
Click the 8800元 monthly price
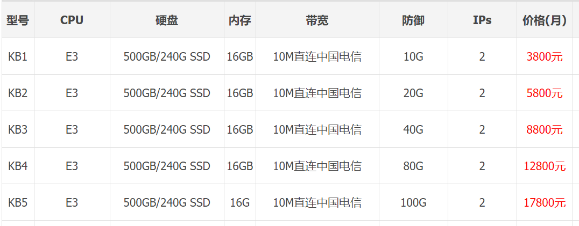545,129
